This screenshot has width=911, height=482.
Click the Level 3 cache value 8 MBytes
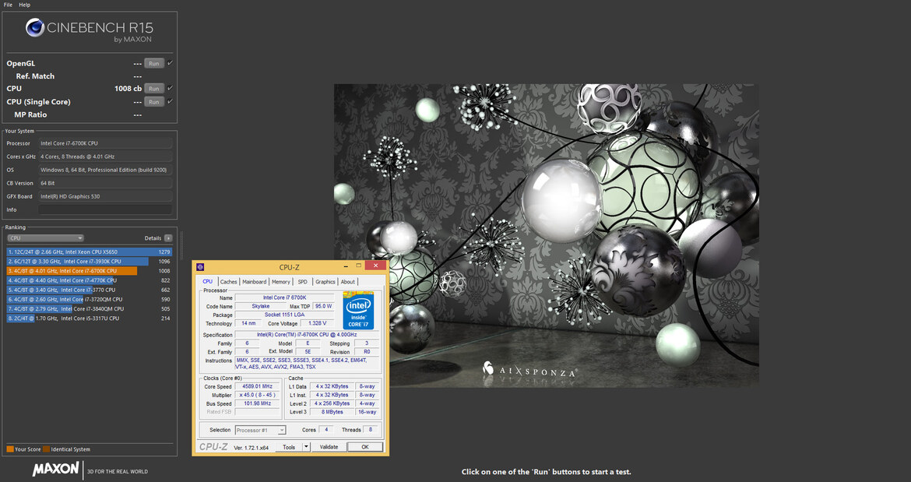pos(332,412)
